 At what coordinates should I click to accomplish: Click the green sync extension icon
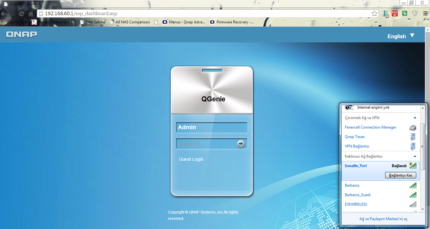pyautogui.click(x=405, y=13)
